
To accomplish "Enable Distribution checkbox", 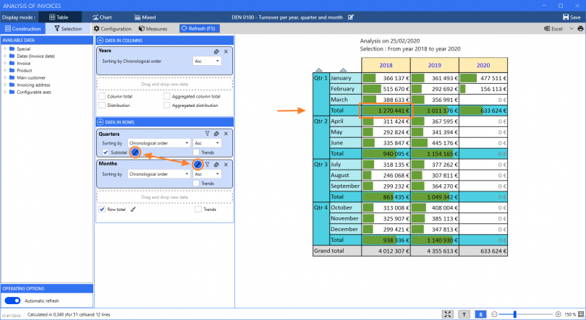I will pyautogui.click(x=102, y=105).
